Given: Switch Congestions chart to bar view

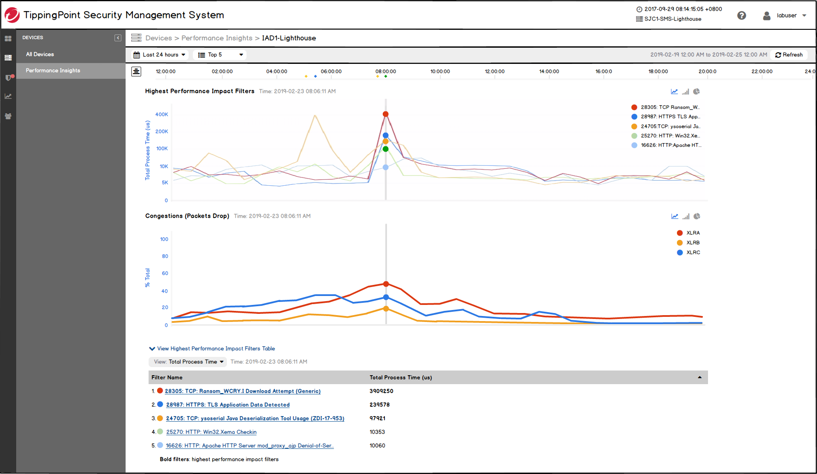Looking at the screenshot, I should coord(686,216).
